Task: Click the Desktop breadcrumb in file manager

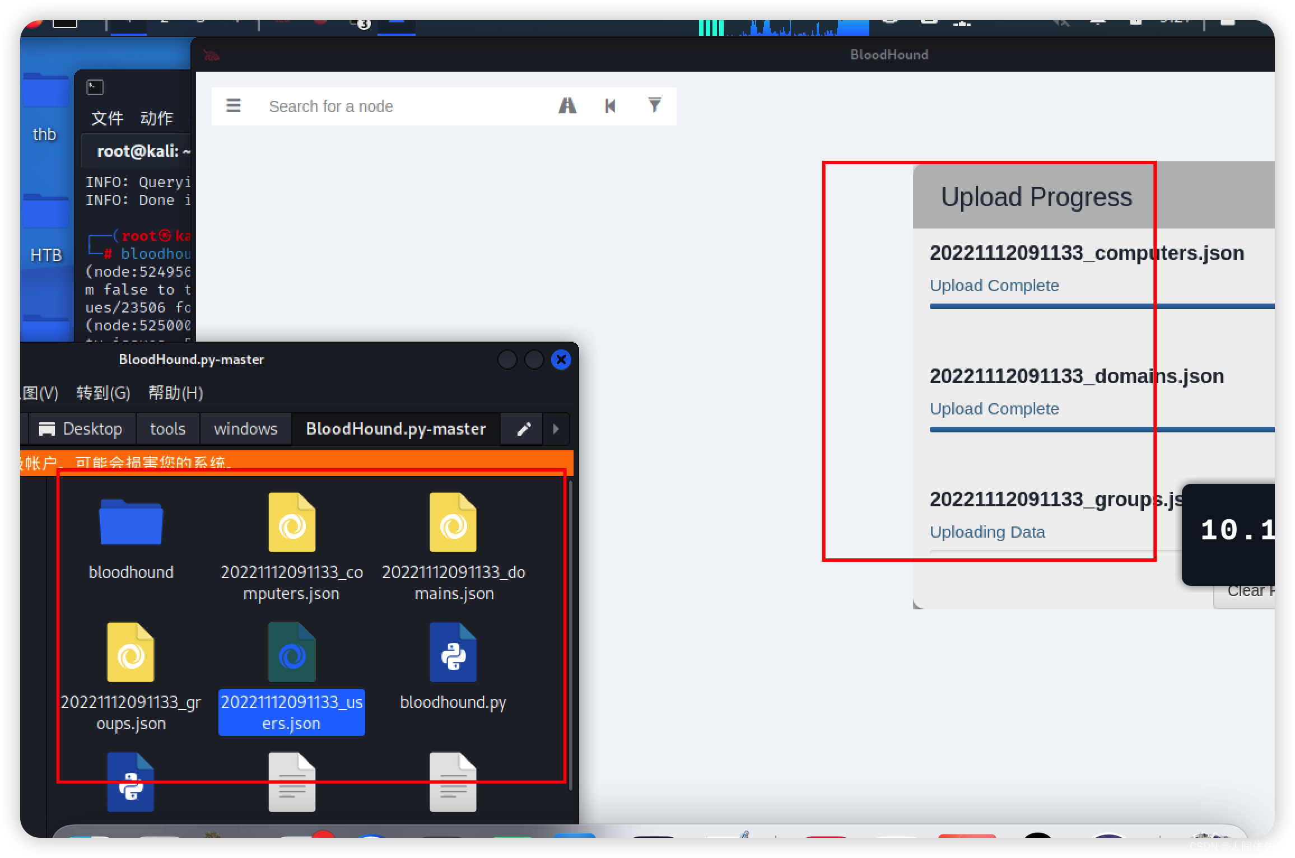Action: click(x=81, y=429)
